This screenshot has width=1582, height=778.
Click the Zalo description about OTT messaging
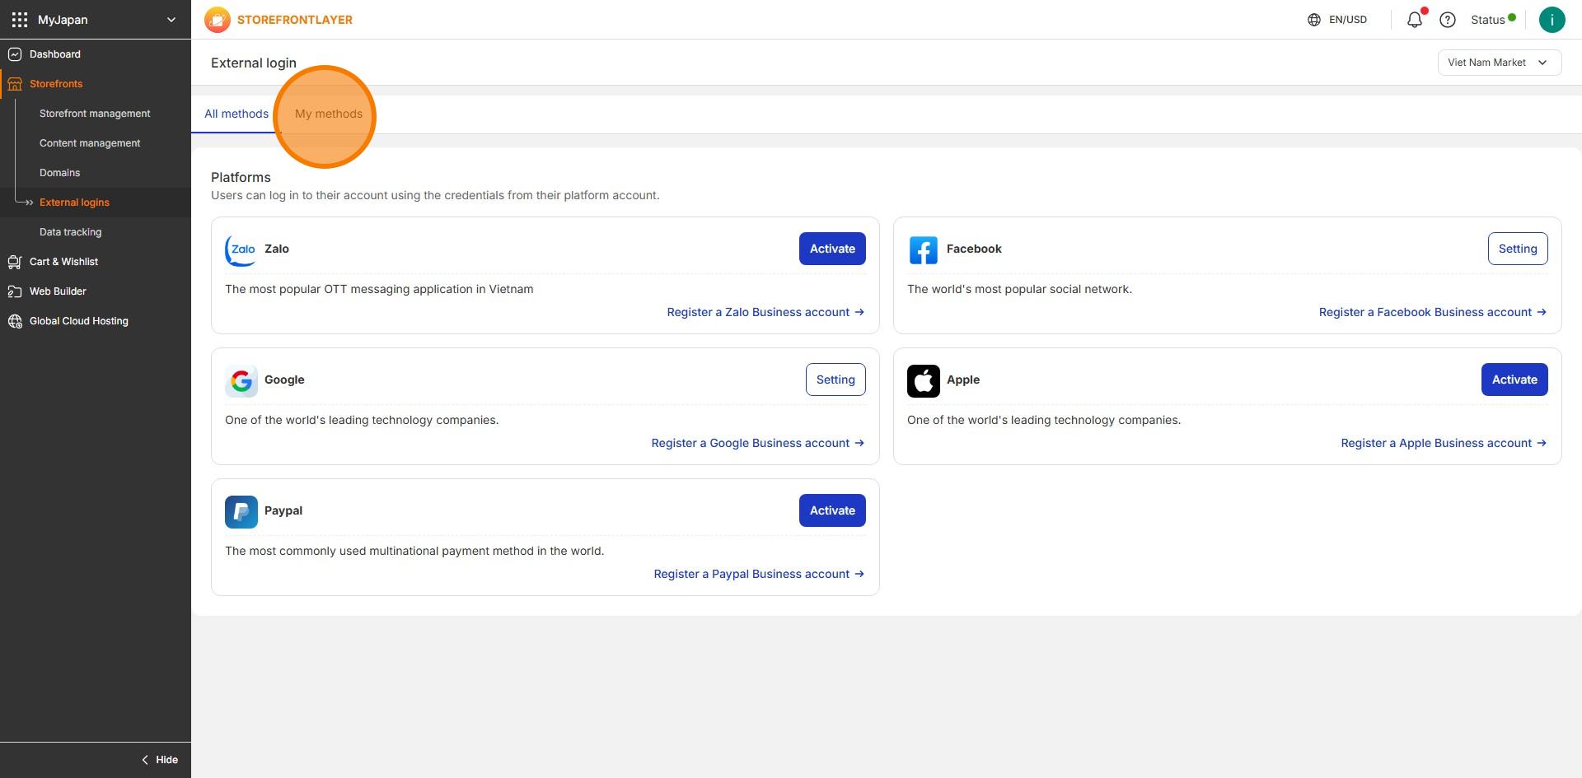(x=379, y=289)
